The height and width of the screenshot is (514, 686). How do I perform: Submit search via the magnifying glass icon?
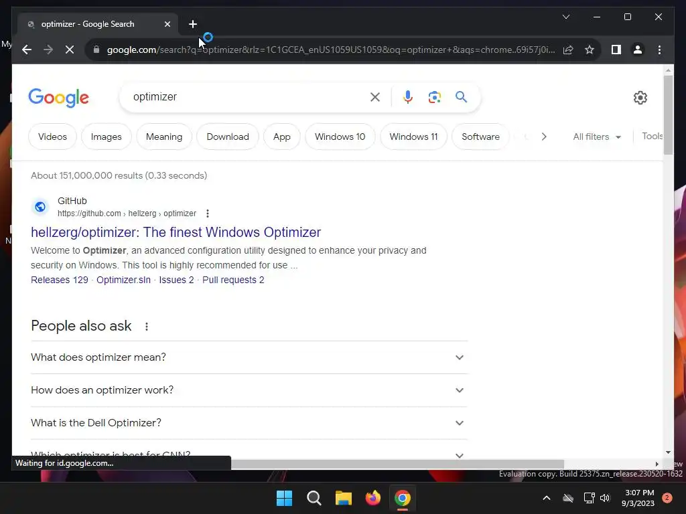pyautogui.click(x=461, y=96)
